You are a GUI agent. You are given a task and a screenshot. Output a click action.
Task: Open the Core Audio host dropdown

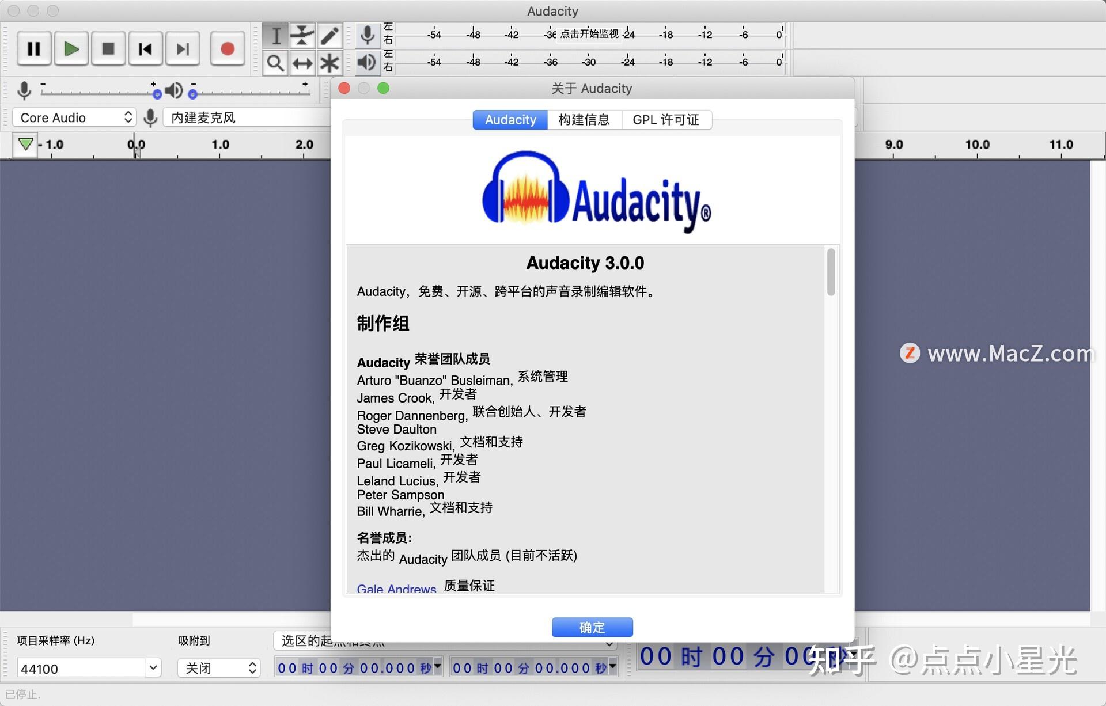tap(73, 117)
